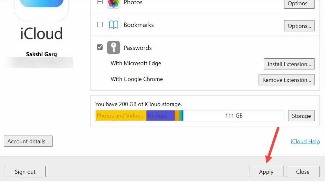This screenshot has height=182, width=325.
Task: Sign out of iCloud
Action: [25, 172]
